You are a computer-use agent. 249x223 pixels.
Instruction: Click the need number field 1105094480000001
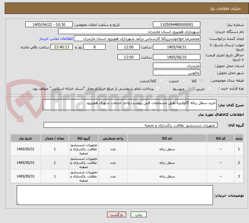[176, 24]
